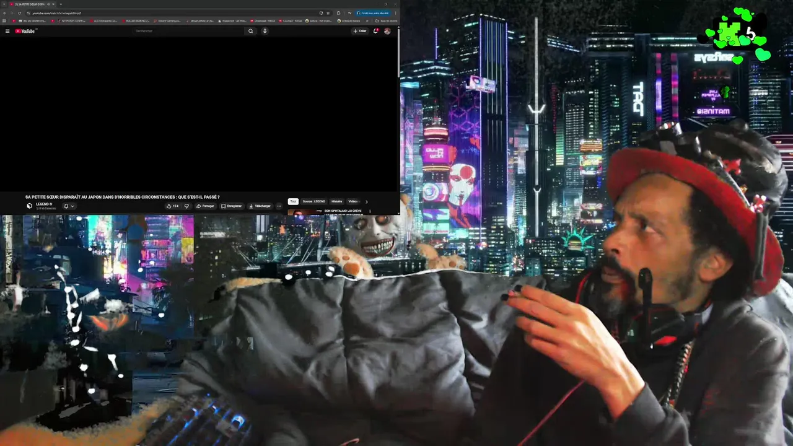Open the tab search chevron in the tab strip
Viewport: 793px width, 446px height.
pos(4,4)
